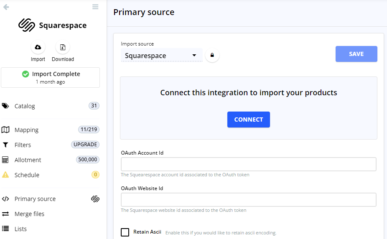Screen dimensions: 387x239
Task: Click the Import cloud icon
Action: tap(38, 47)
